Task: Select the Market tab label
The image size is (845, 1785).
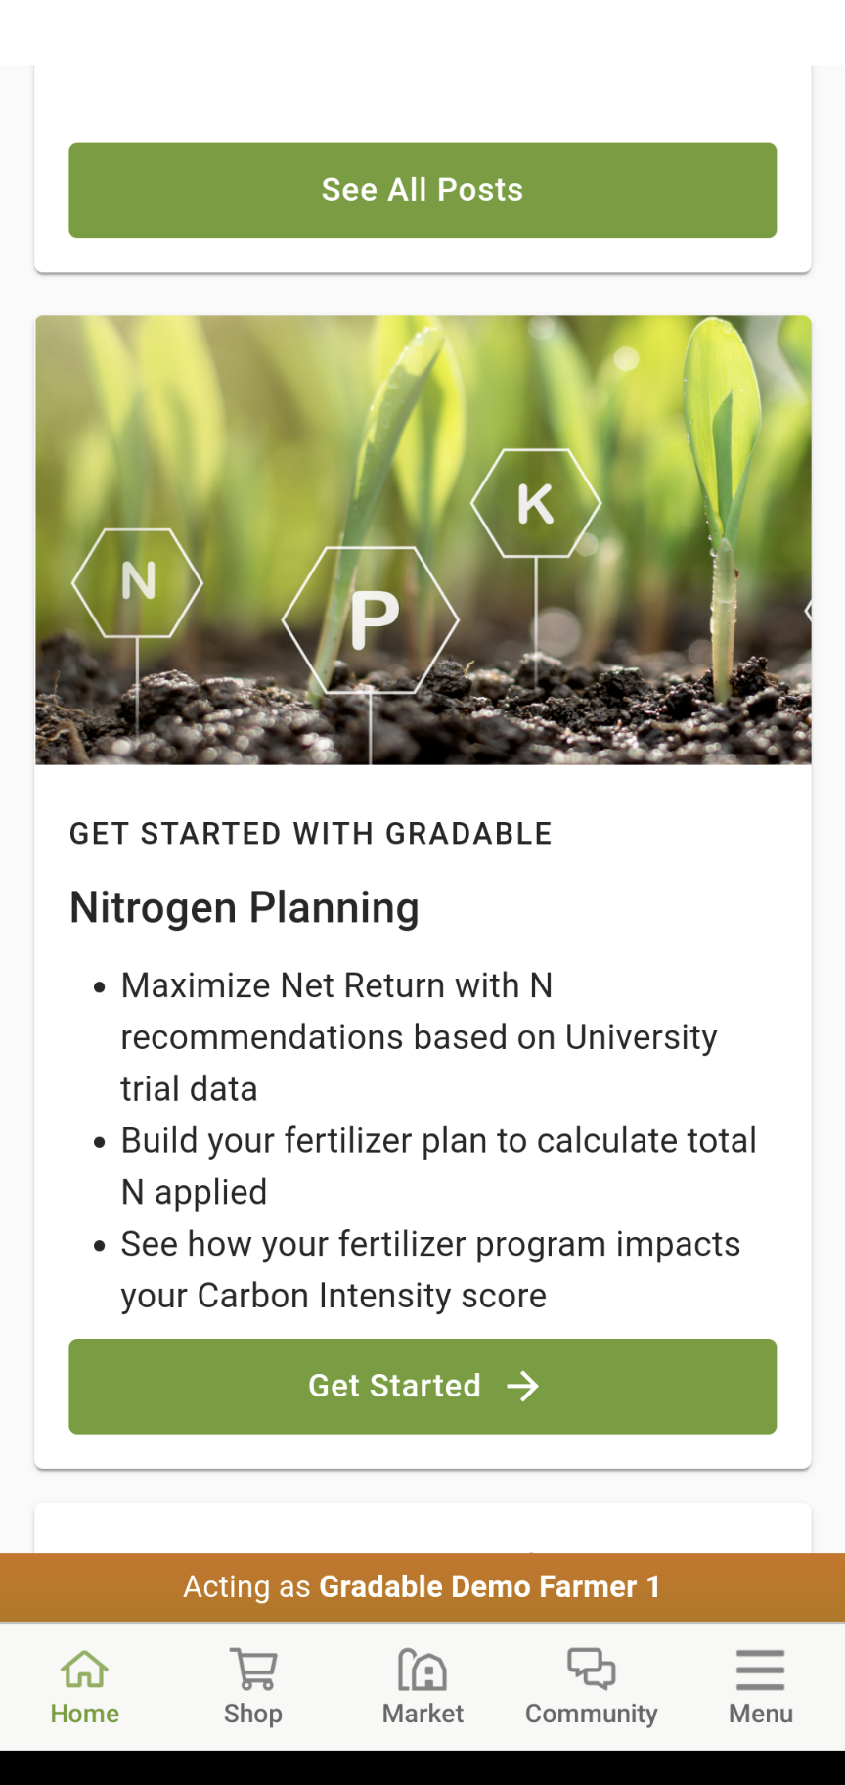Action: (422, 1714)
